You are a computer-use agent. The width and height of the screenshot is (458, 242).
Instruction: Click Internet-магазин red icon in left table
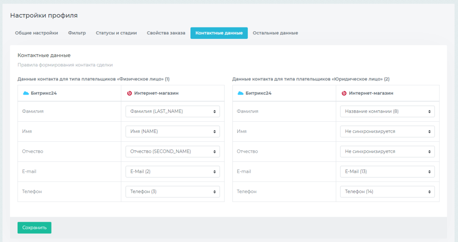[x=129, y=93]
